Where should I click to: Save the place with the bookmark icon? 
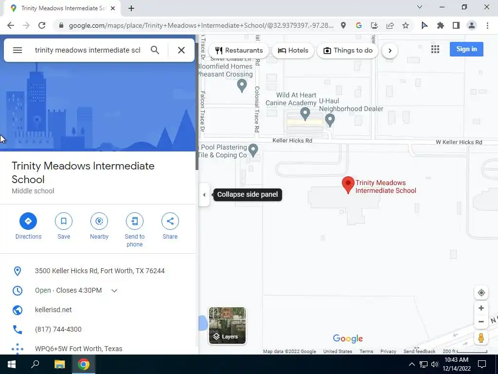click(x=64, y=221)
